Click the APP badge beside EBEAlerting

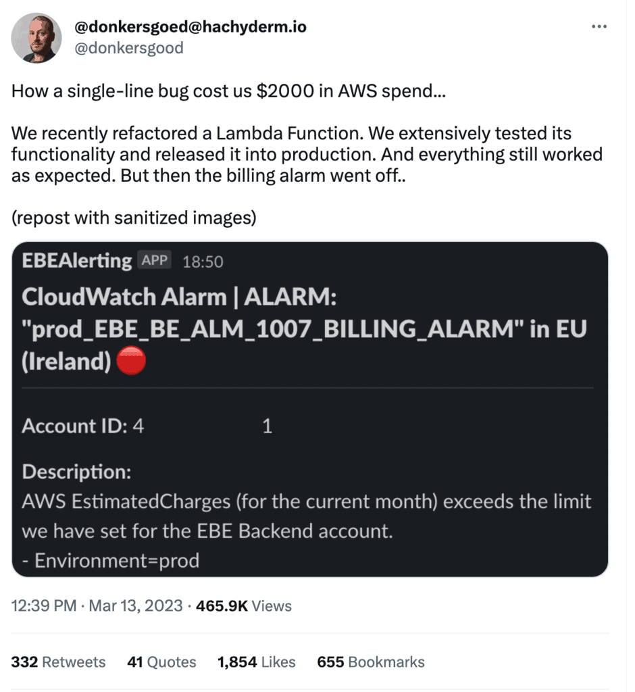(155, 260)
